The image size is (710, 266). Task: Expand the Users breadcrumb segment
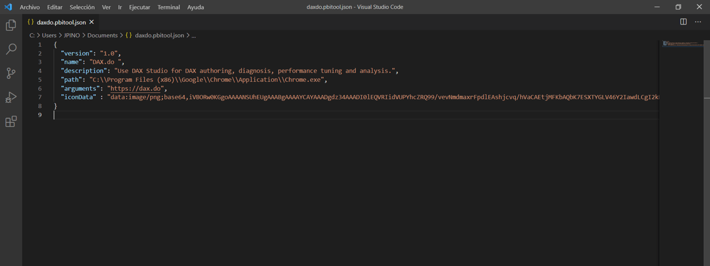49,36
